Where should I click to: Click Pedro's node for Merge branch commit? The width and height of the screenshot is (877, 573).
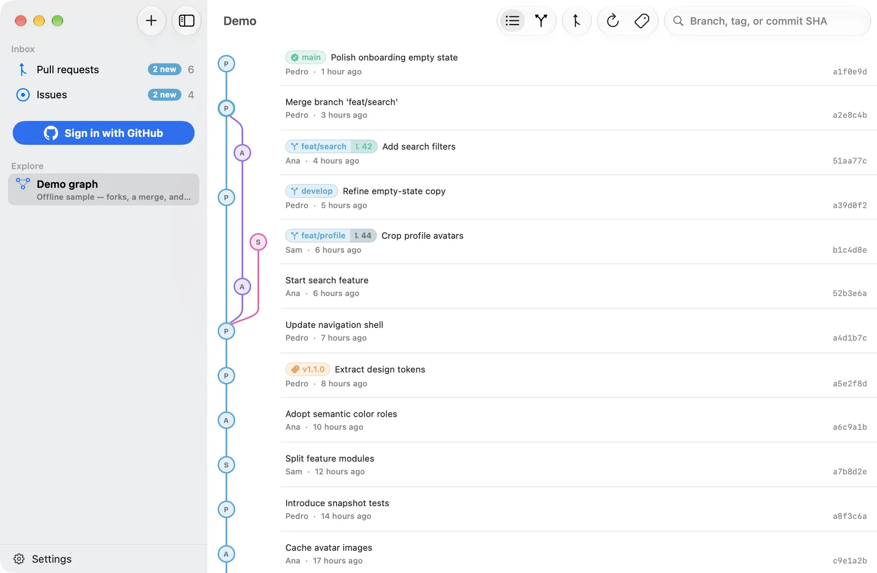(x=226, y=108)
